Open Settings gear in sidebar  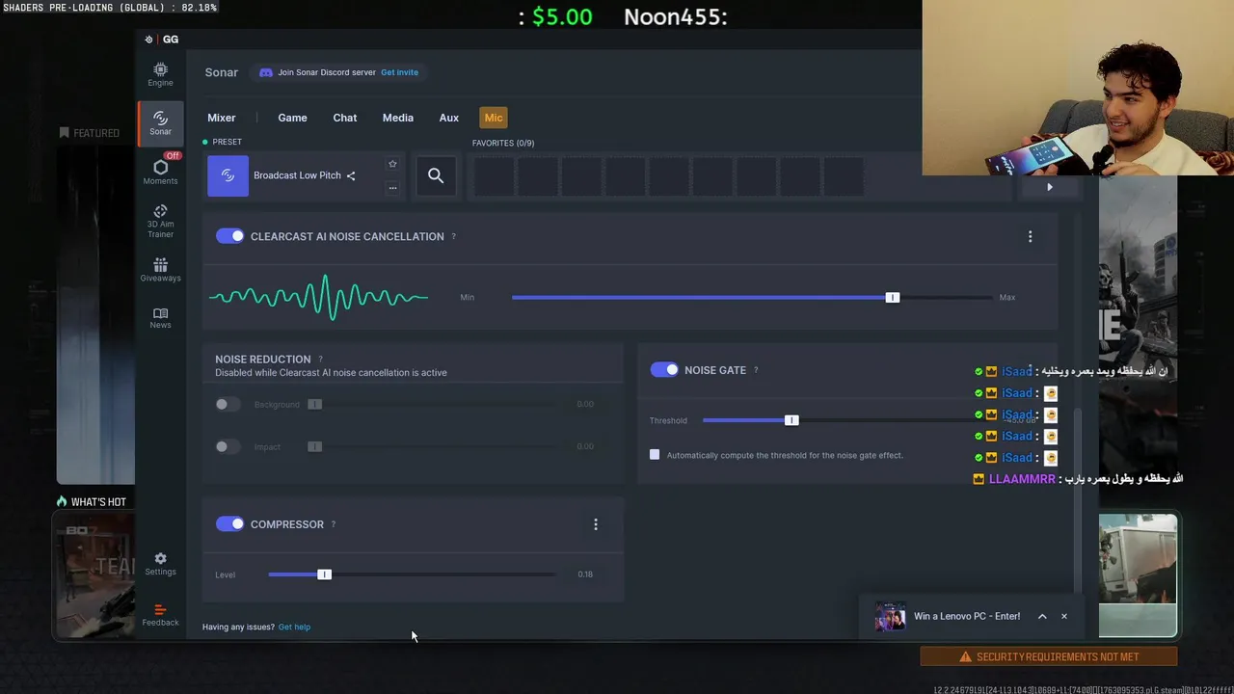coord(160,564)
